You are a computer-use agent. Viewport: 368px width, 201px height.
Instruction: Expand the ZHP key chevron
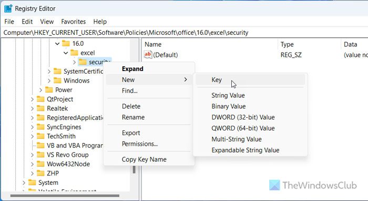(32, 174)
